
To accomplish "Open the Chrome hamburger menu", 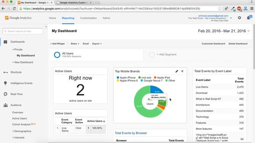I will pos(252,9).
